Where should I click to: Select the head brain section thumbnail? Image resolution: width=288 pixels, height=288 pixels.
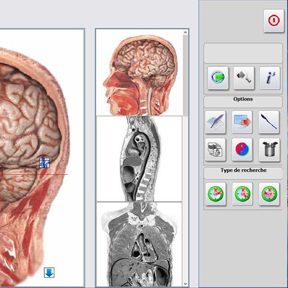click(x=140, y=73)
